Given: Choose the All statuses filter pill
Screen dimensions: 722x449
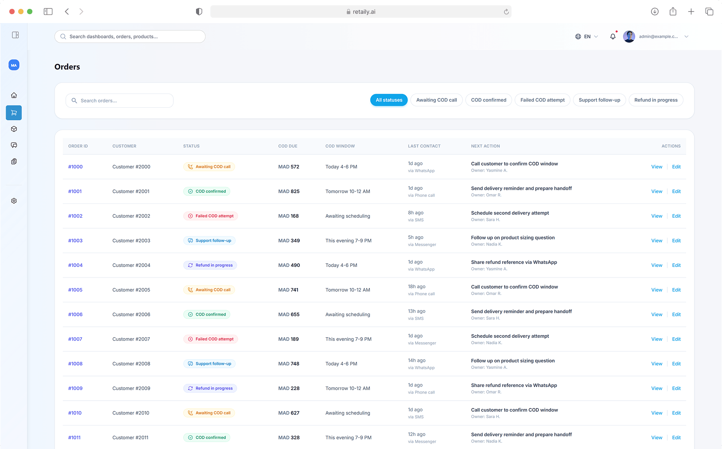Looking at the screenshot, I should pyautogui.click(x=389, y=100).
